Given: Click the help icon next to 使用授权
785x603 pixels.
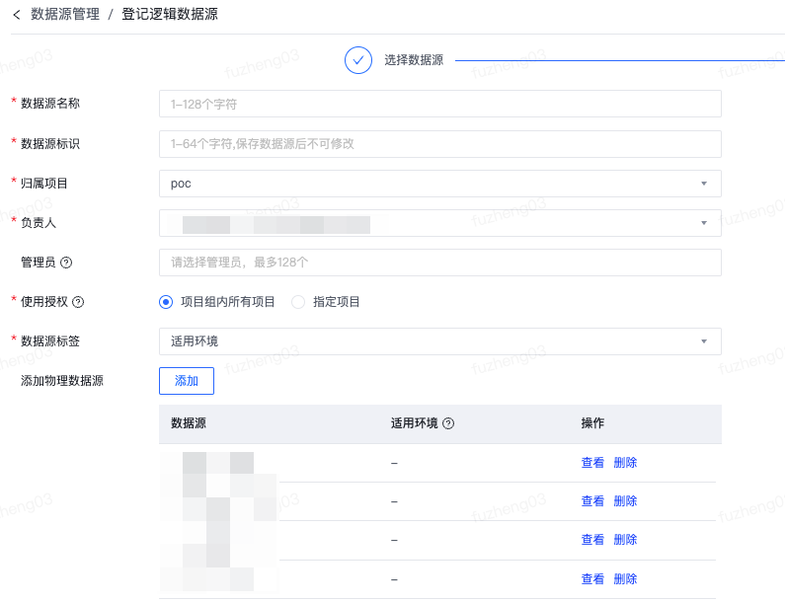Looking at the screenshot, I should click(x=79, y=302).
